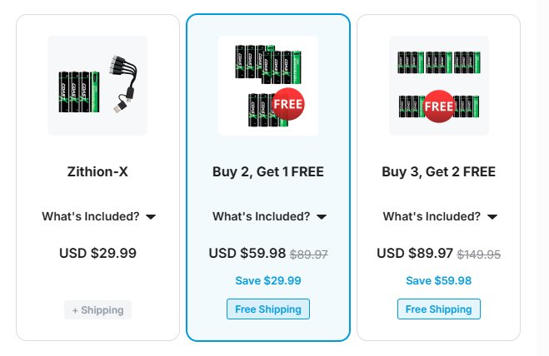Click the + Shipping label on Zithion-X card
Image resolution: width=549 pixels, height=356 pixels.
click(97, 310)
